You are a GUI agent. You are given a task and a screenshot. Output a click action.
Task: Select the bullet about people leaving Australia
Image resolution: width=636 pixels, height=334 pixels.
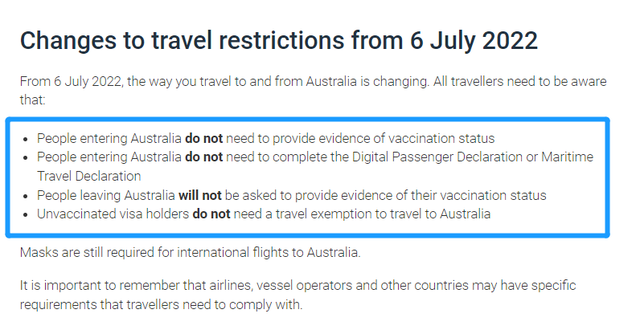291,195
